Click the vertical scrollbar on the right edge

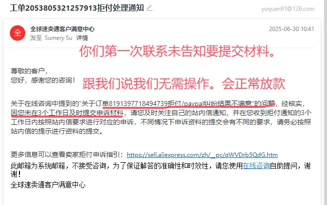[325, 102]
